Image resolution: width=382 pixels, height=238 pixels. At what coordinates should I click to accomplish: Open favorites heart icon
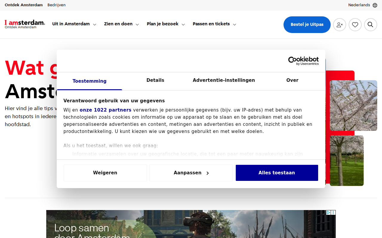355,25
